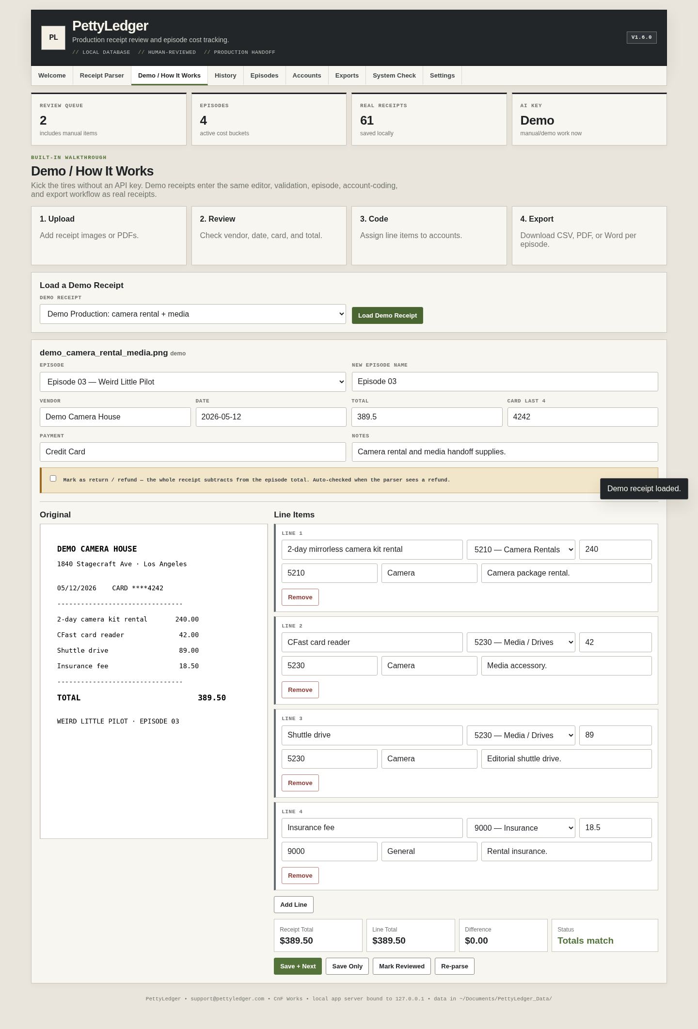The width and height of the screenshot is (698, 1029).
Task: Remove Line 4 Insurance fee
Action: coord(300,876)
